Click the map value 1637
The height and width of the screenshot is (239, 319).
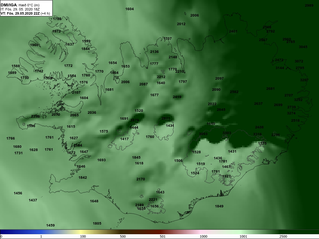[70, 44]
